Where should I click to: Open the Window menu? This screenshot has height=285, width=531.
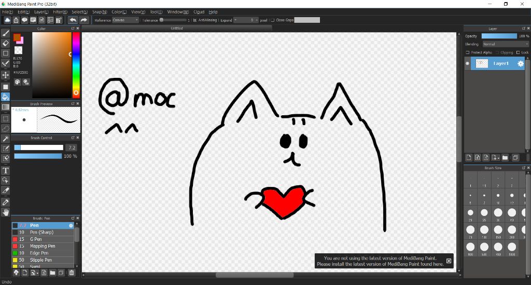(178, 12)
